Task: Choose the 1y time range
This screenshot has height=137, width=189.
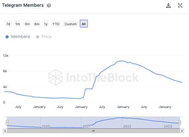Action: tap(46, 24)
